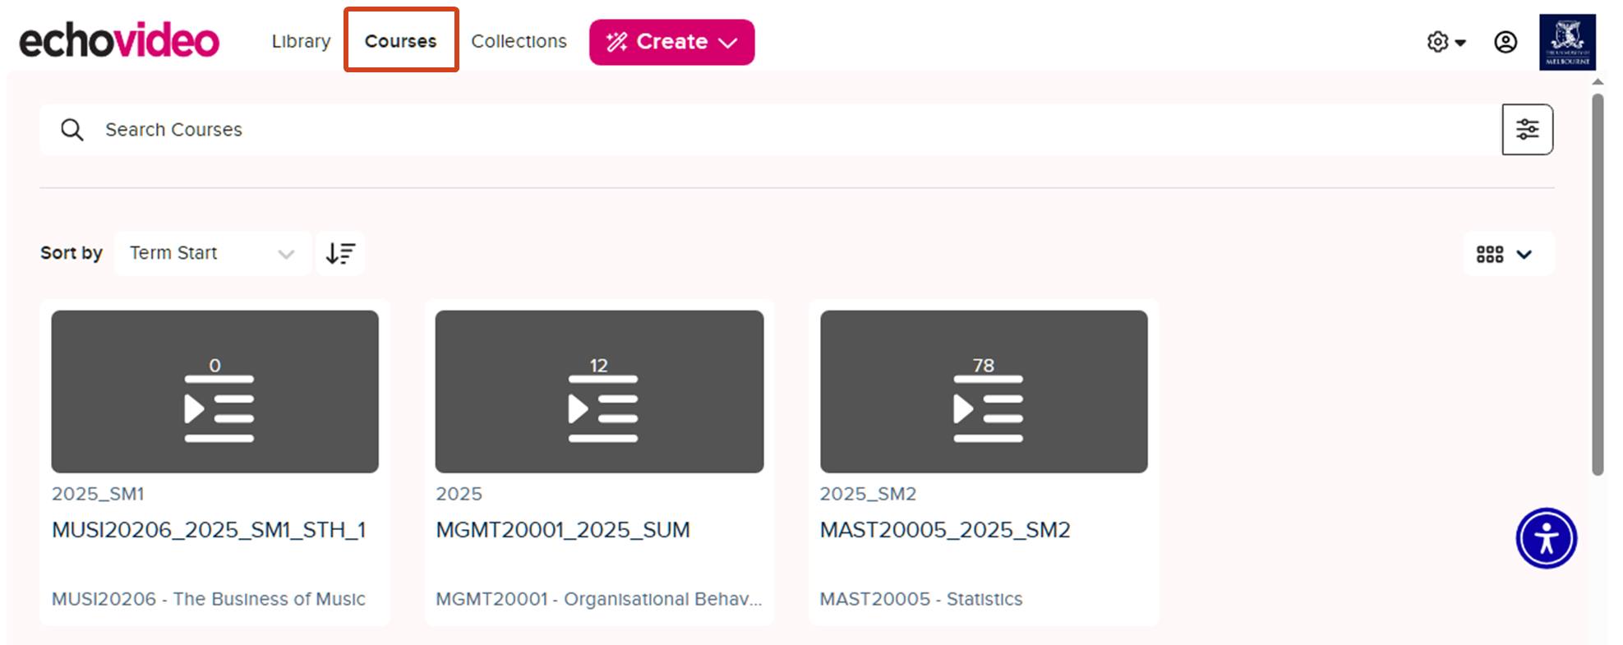Open the Term Start sort dropdown
The image size is (1623, 645).
[212, 253]
